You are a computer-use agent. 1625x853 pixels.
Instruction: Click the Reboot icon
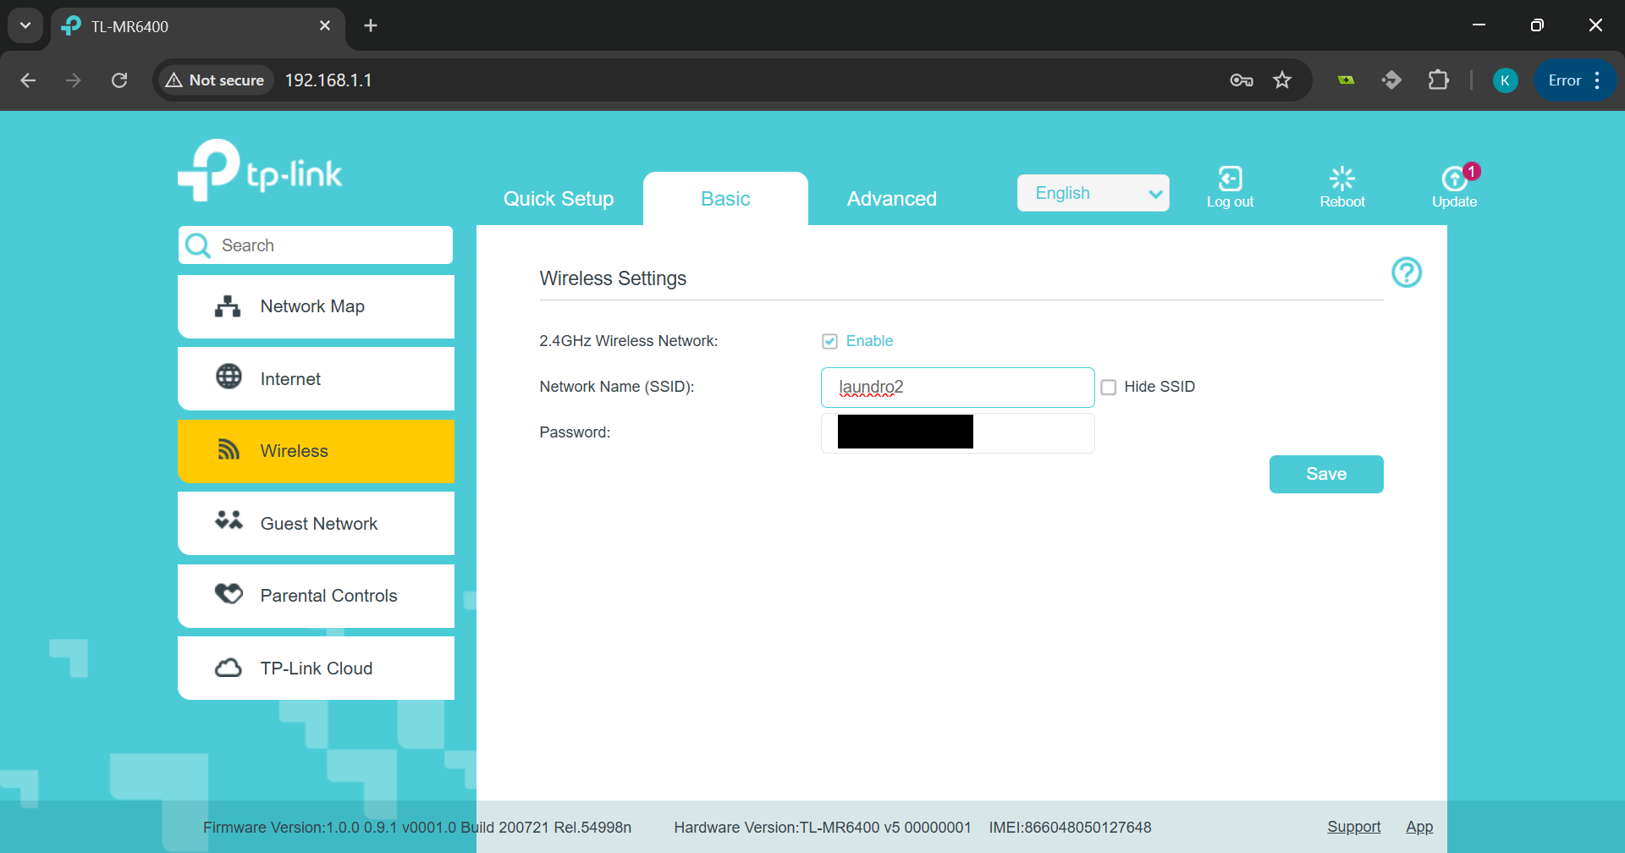(x=1342, y=179)
